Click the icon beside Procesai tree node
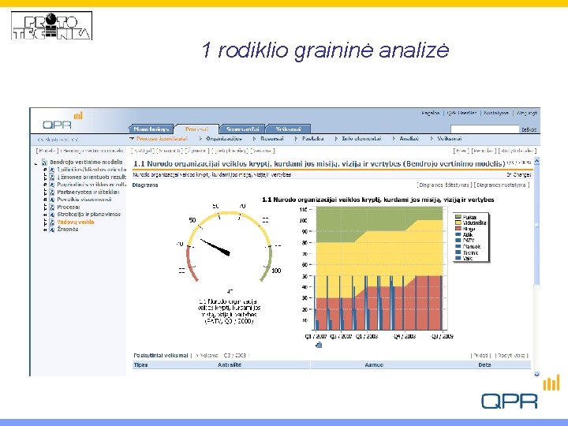Viewport: 568px width, 426px height. [52, 207]
